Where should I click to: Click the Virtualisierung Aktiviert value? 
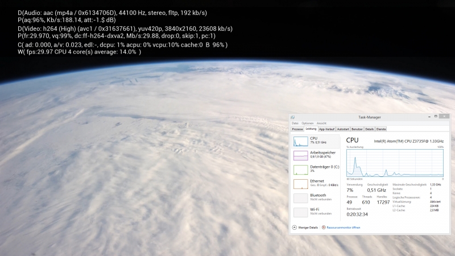(435, 202)
